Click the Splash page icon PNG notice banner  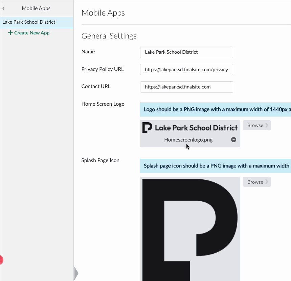coord(216,166)
